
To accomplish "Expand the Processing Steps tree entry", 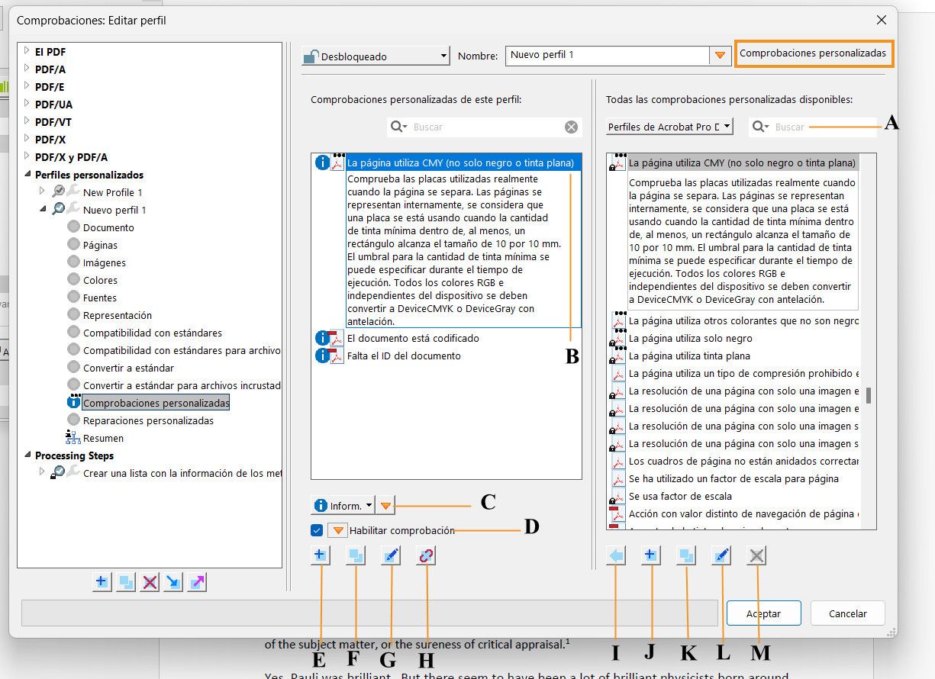I will coord(27,455).
